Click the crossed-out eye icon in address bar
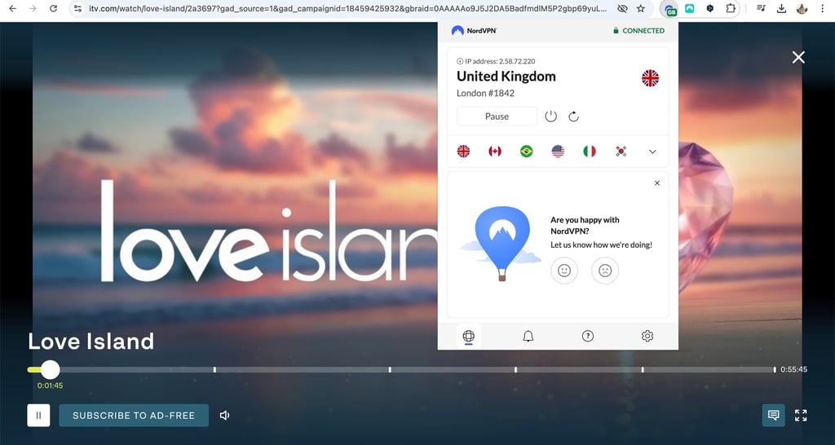835x445 pixels. click(x=622, y=8)
